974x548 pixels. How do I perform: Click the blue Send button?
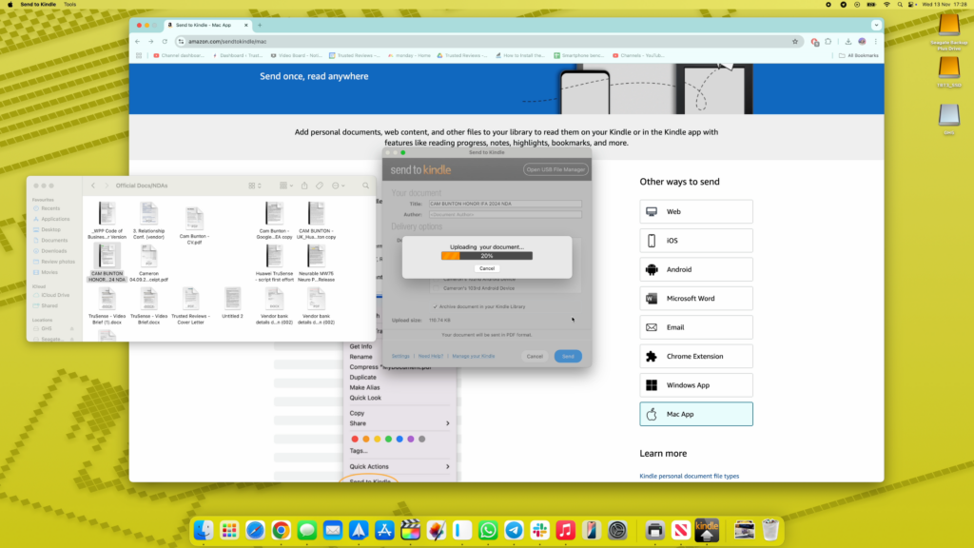(x=568, y=356)
